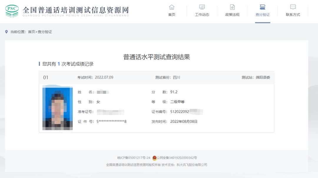The width and height of the screenshot is (318, 178).
Task: Click the score value 91.2
Action: click(174, 92)
